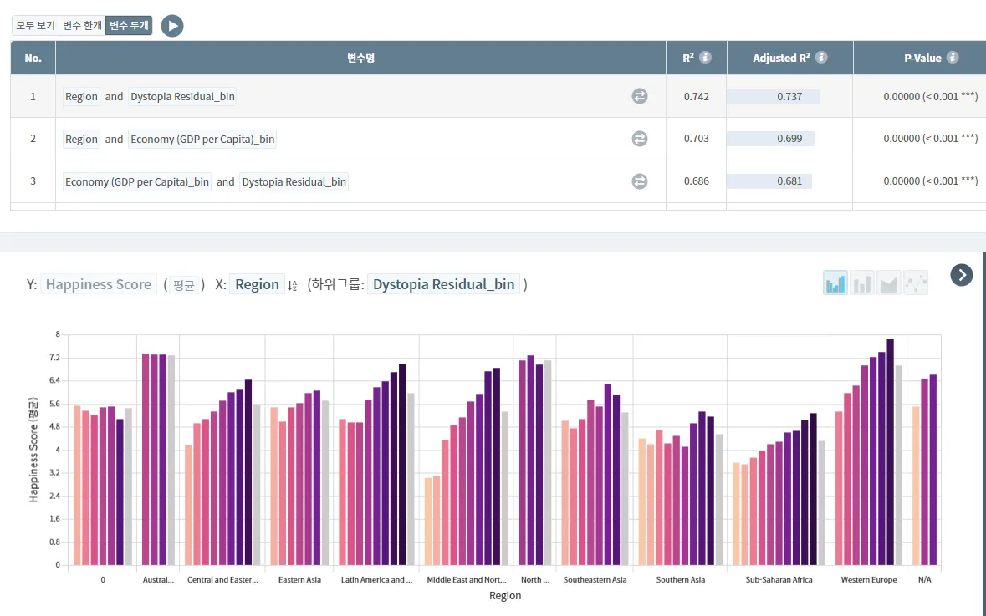Click Dystopia Residual_bin tag in row 1
Screen dimensions: 986x616
(x=182, y=96)
